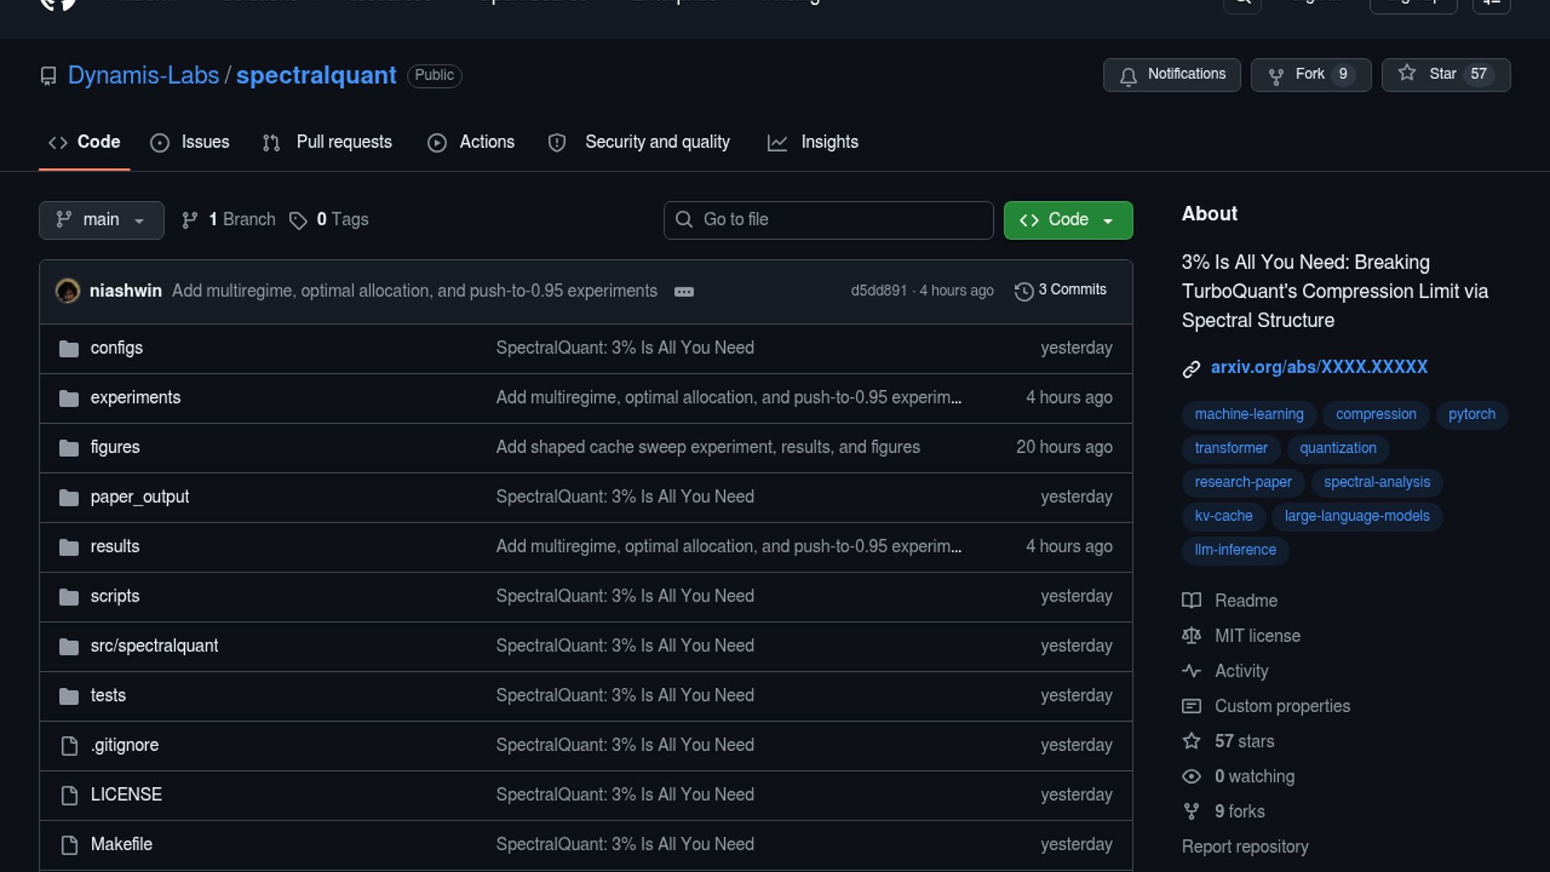
Task: Open the LICENSE file
Action: 126,794
